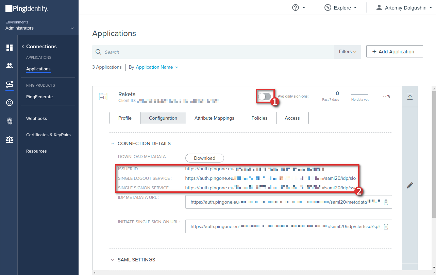
Task: Click the user profile avatar icon
Action: point(379,7)
